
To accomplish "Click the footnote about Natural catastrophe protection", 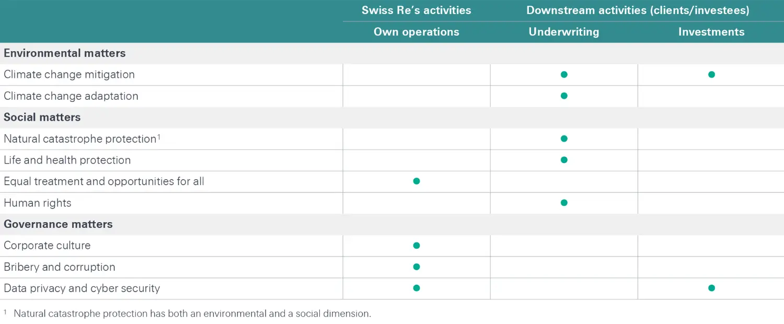I will 187,314.
